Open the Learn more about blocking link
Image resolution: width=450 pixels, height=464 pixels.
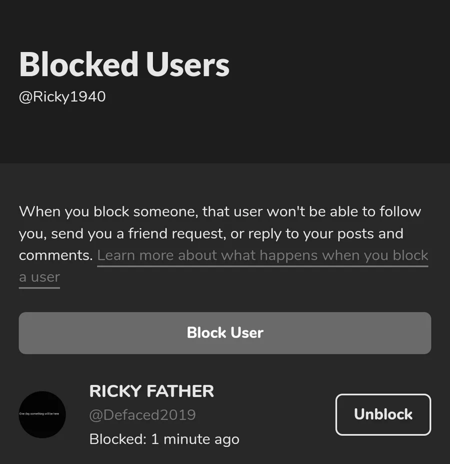(x=262, y=256)
